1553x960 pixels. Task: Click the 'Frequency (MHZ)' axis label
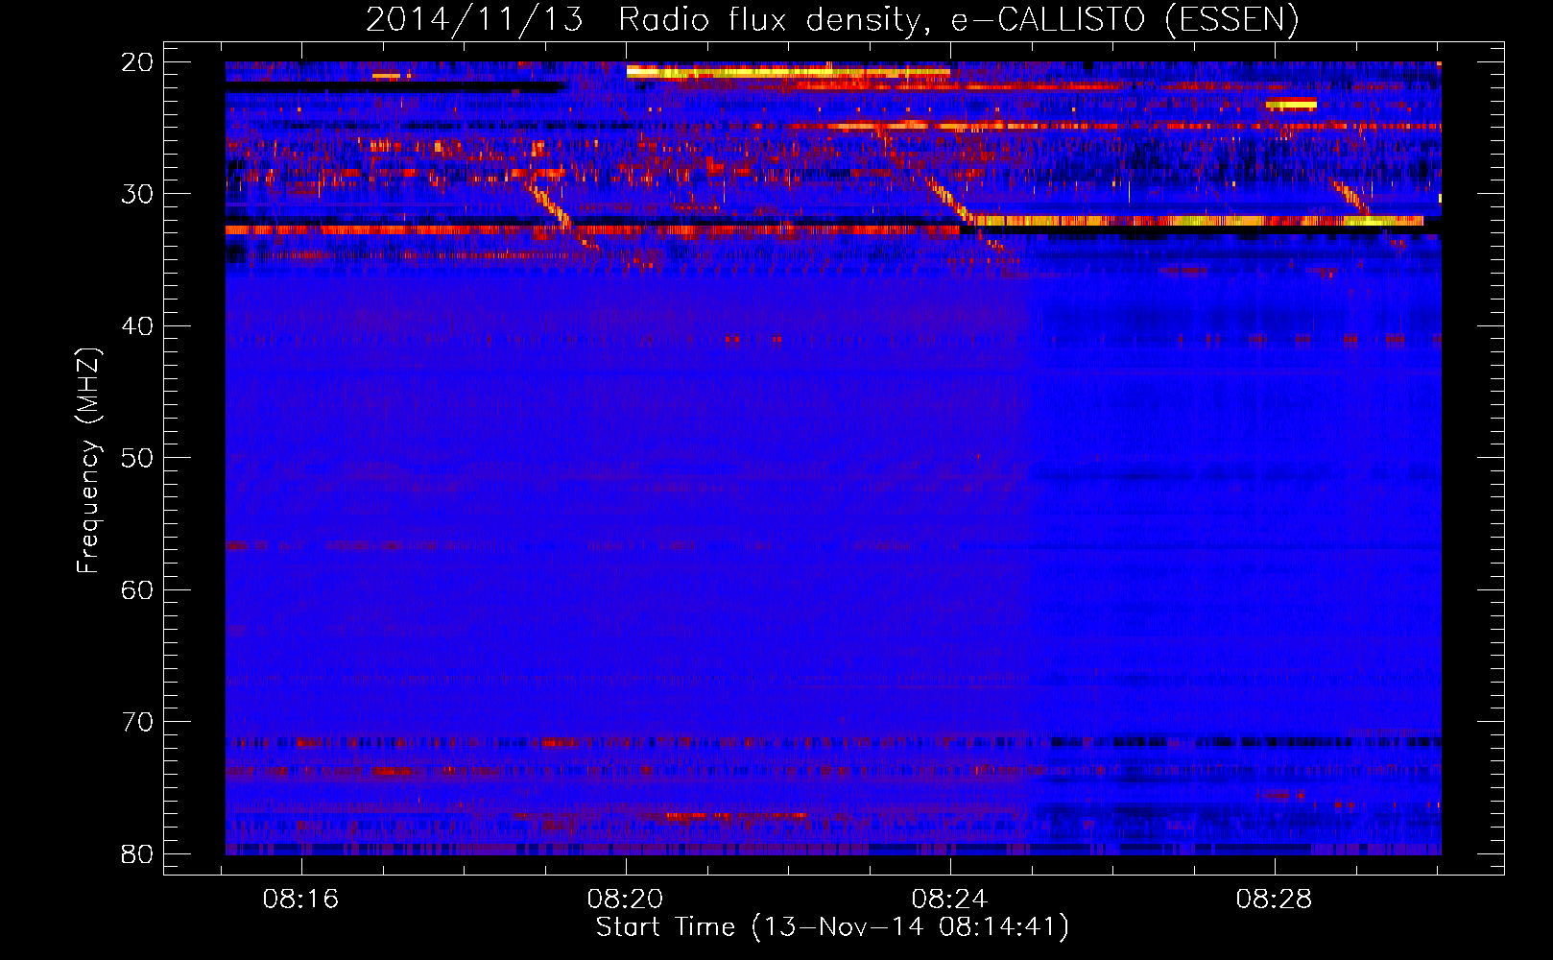click(x=88, y=461)
